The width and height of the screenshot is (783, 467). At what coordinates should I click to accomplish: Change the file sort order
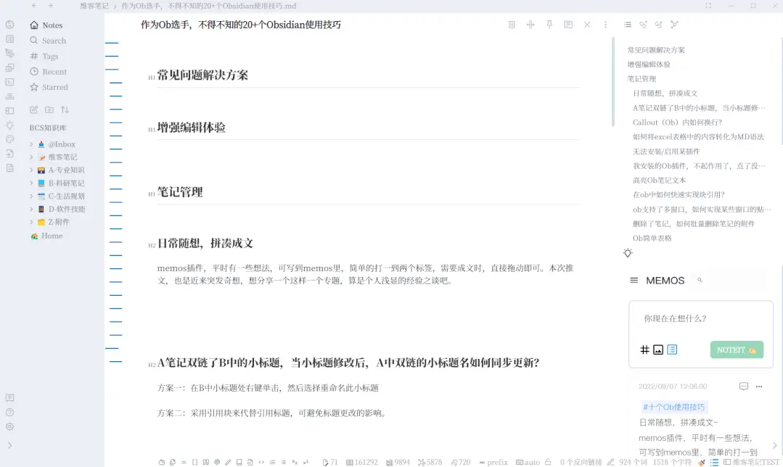65,109
